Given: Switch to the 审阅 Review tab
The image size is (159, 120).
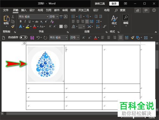Looking at the screenshot, I should pyautogui.click(x=65, y=10).
